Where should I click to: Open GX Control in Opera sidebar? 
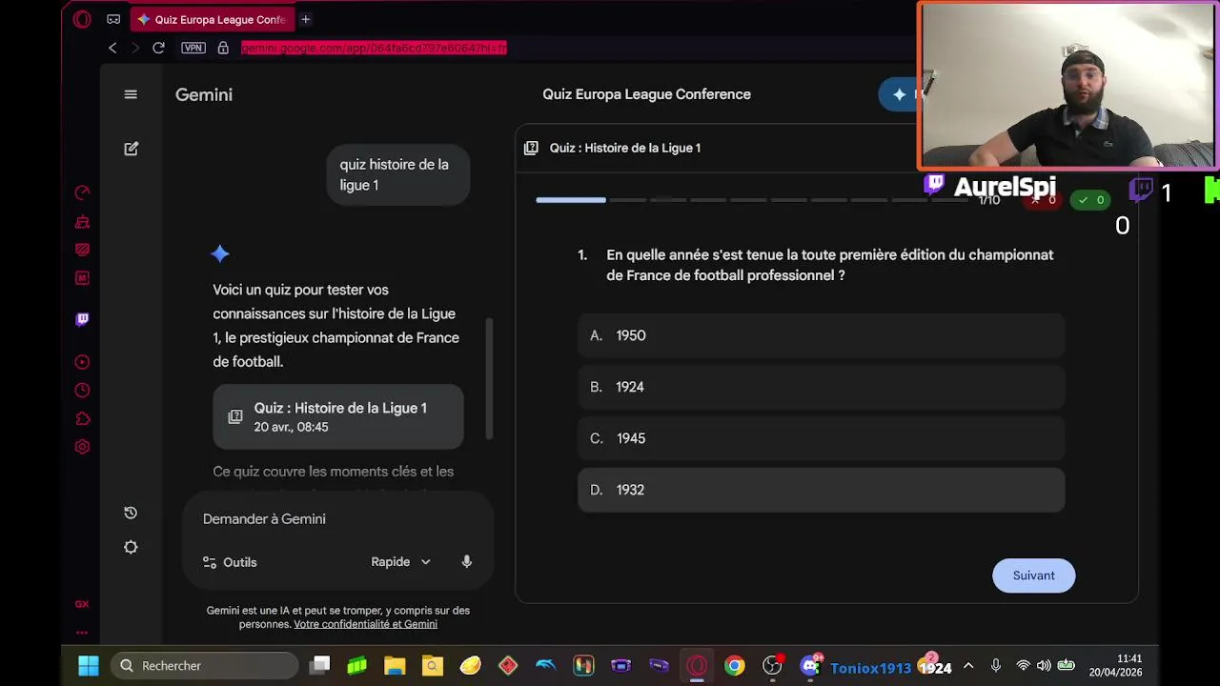tap(82, 193)
